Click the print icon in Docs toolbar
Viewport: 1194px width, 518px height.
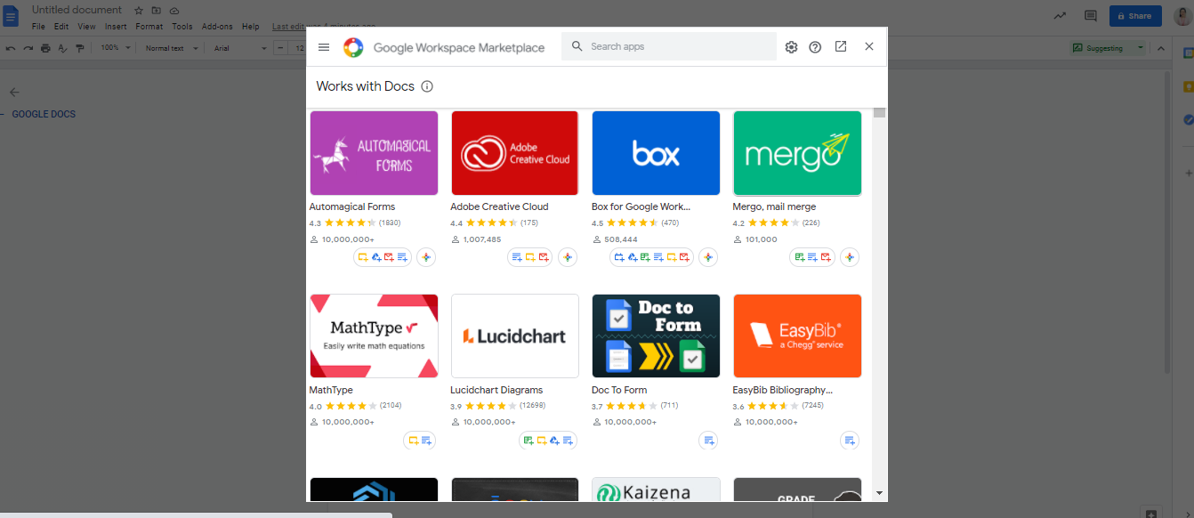[45, 48]
